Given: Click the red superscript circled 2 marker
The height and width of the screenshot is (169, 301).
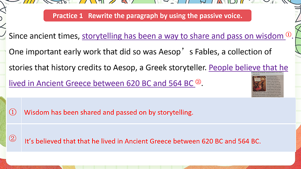Looking at the screenshot, I should (x=198, y=82).
